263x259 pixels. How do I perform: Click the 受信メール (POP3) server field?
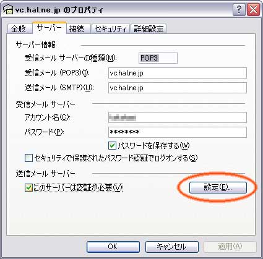[178, 73]
